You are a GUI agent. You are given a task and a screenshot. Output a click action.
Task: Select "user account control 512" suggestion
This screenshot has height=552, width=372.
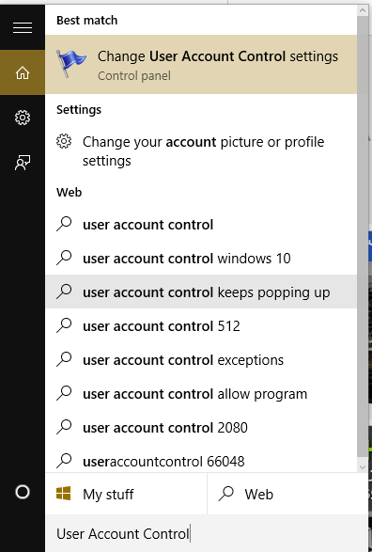(201, 325)
